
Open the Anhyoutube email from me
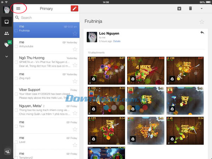click(46, 46)
